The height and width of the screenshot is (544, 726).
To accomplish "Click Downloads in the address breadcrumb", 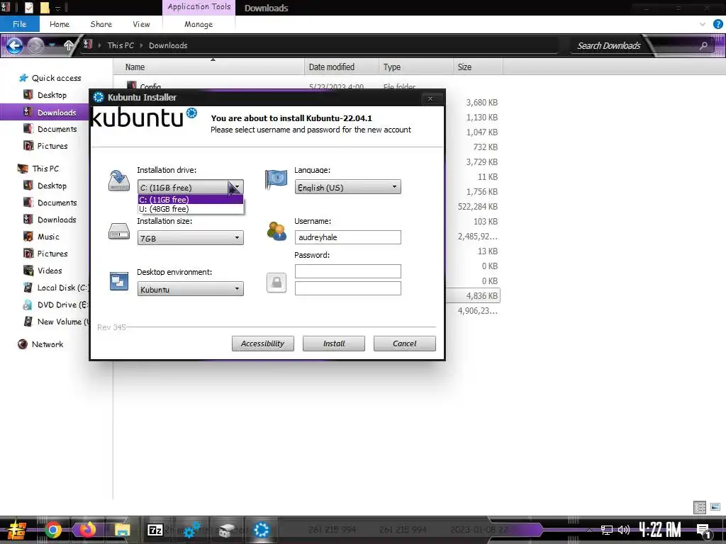I will click(x=168, y=45).
